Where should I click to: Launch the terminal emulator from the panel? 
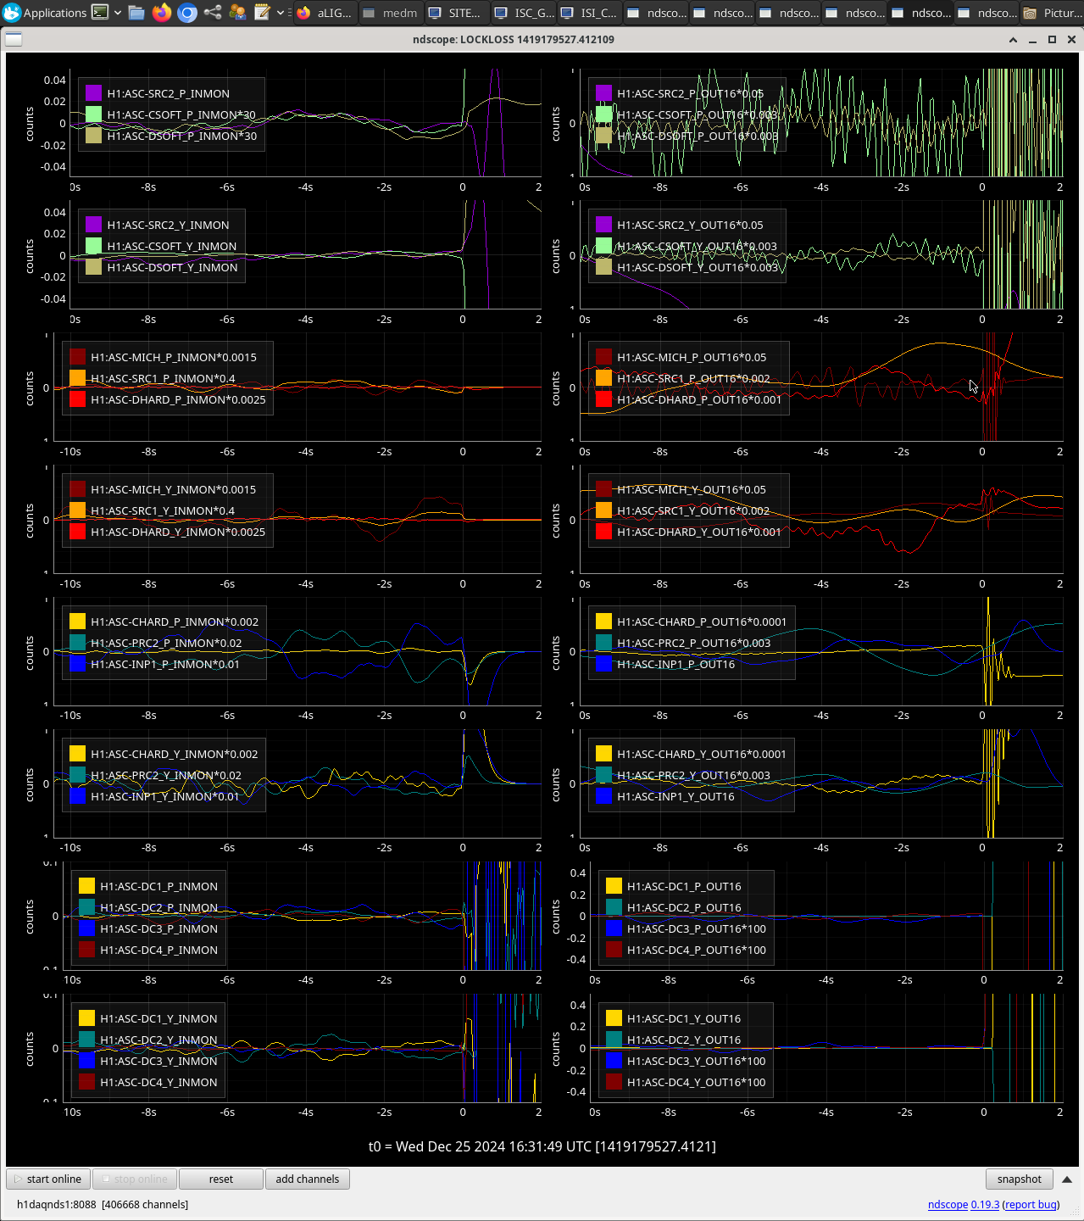pos(100,13)
